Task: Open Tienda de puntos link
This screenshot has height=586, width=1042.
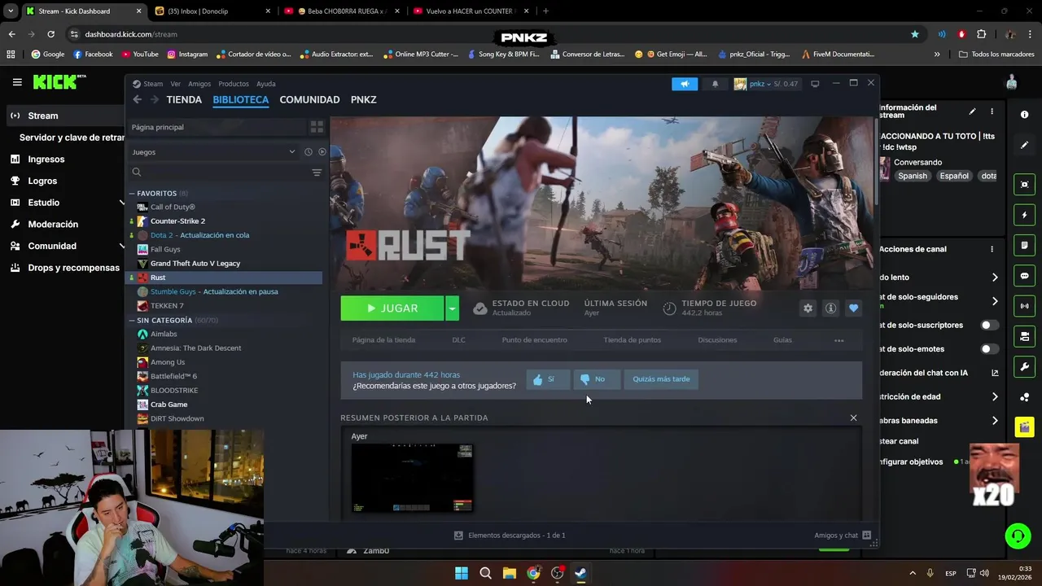Action: click(632, 340)
